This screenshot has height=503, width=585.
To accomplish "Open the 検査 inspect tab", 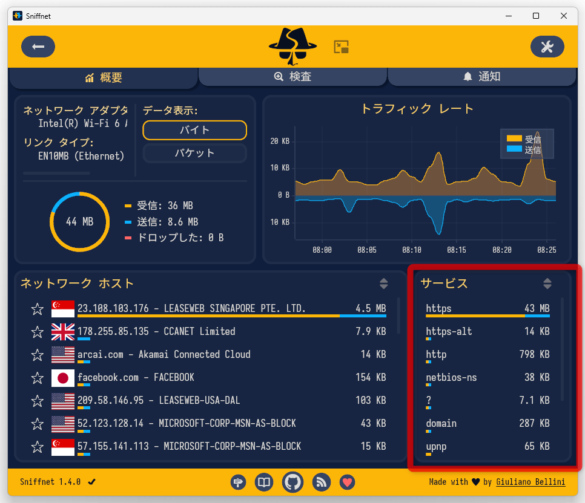I will tap(293, 77).
